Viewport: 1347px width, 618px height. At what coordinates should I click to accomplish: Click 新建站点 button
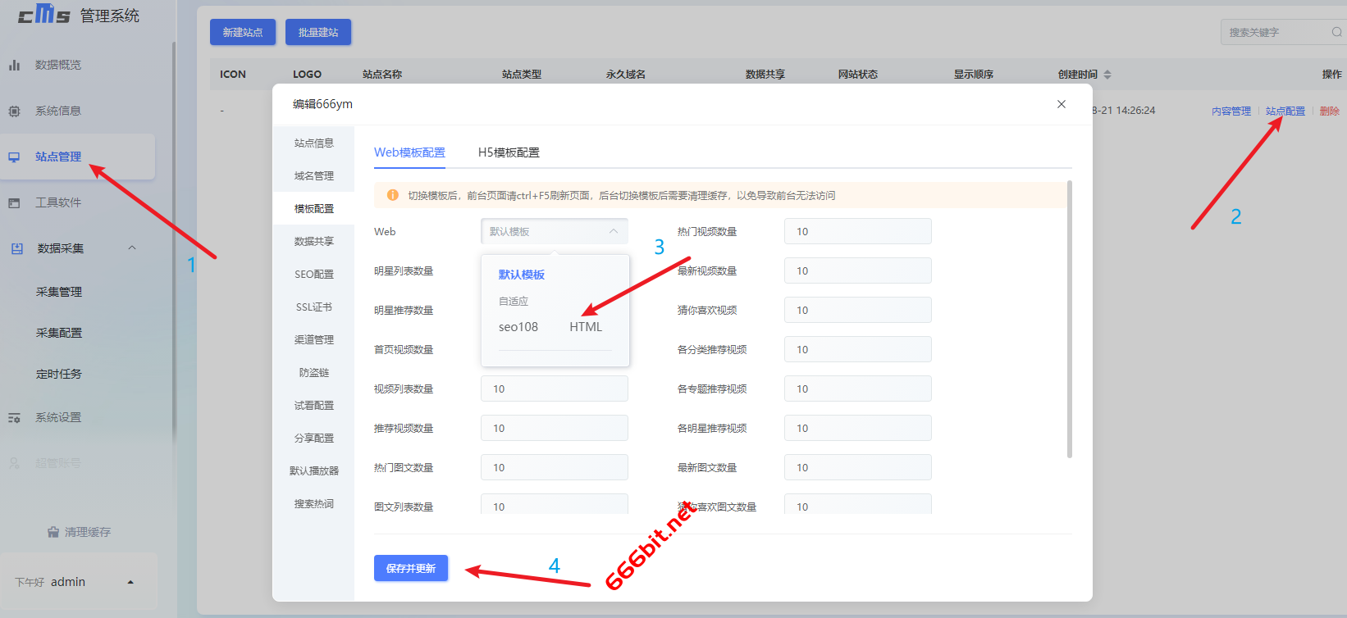point(242,32)
